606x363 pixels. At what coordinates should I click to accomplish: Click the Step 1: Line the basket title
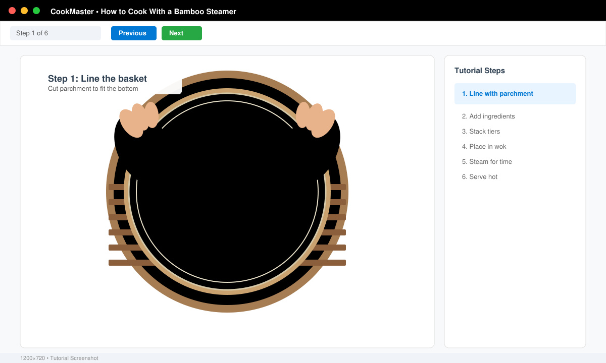pos(97,79)
